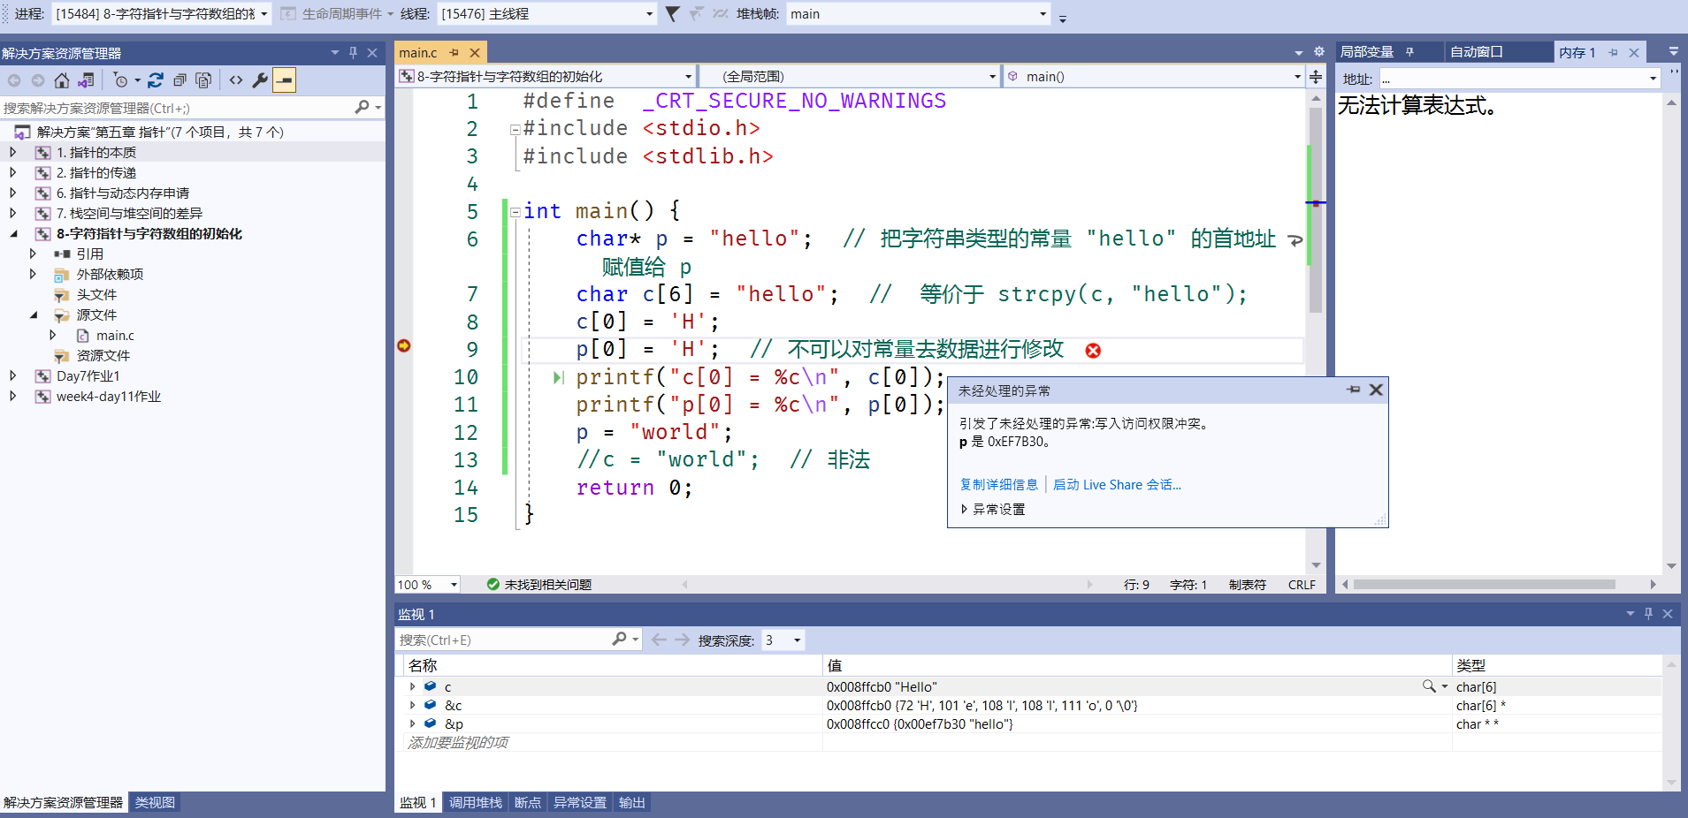Image resolution: width=1688 pixels, height=818 pixels.
Task: Click the red exception error icon on line 9
Action: coord(1093,351)
